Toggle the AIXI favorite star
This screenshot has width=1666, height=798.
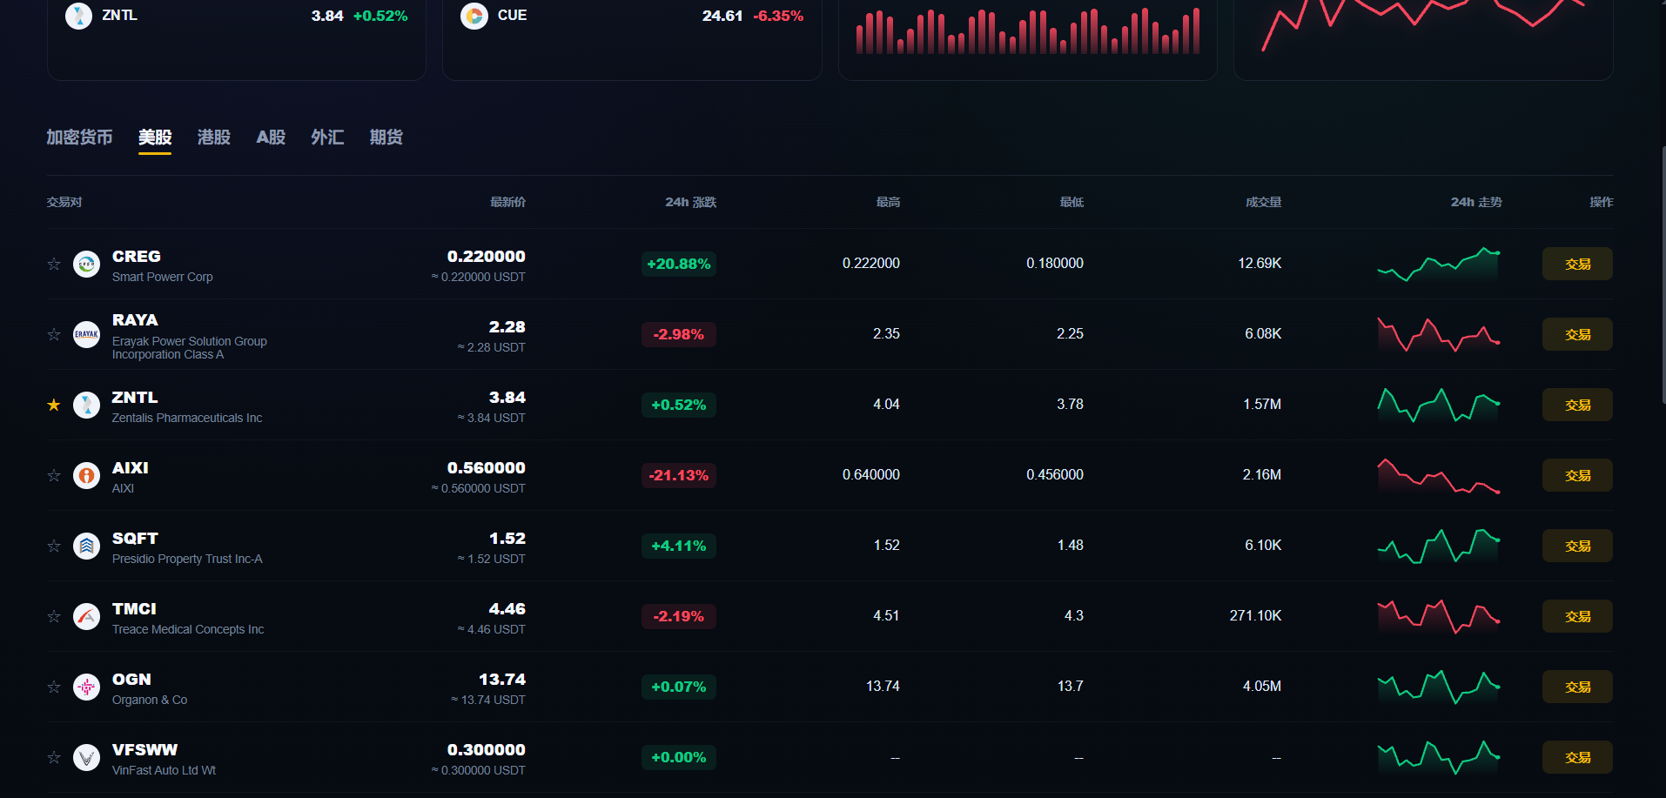[x=54, y=475]
